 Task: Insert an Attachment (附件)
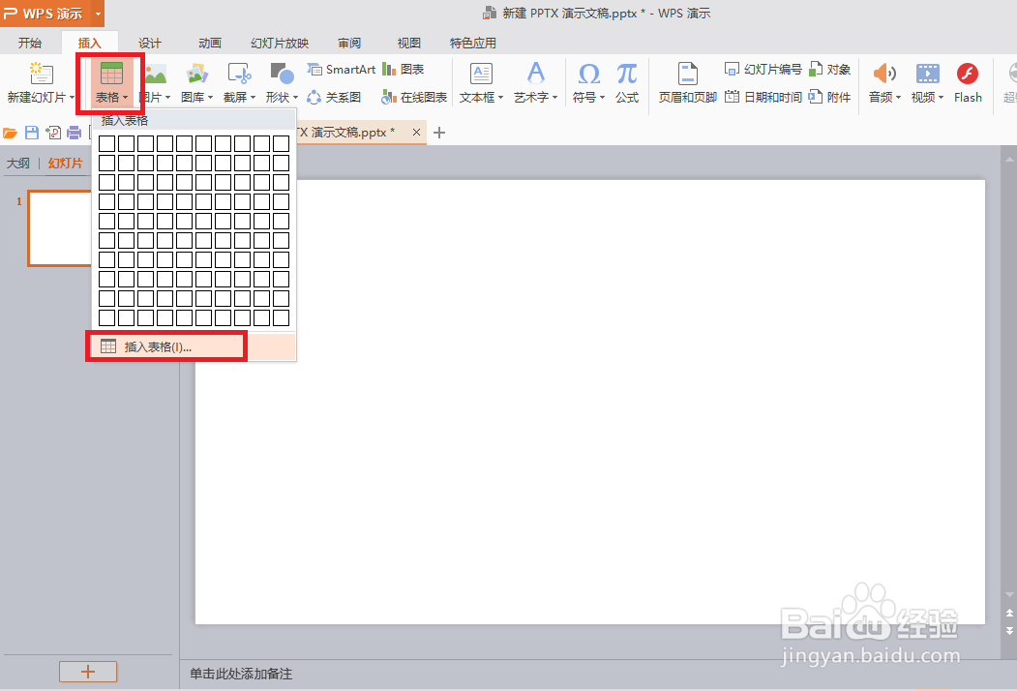coord(829,98)
